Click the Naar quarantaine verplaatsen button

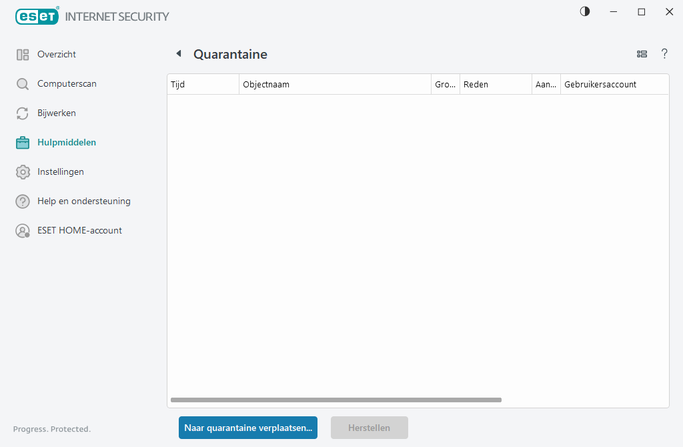tap(247, 428)
